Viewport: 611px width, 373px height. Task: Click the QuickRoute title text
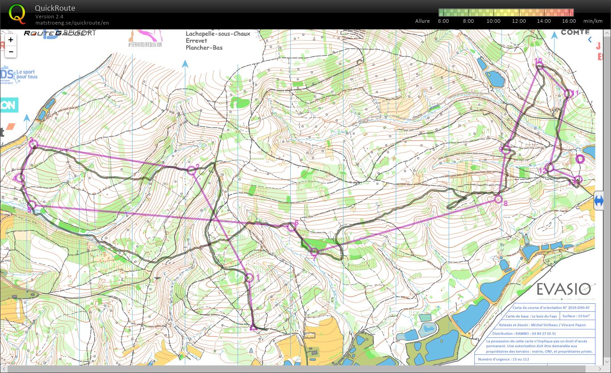55,8
